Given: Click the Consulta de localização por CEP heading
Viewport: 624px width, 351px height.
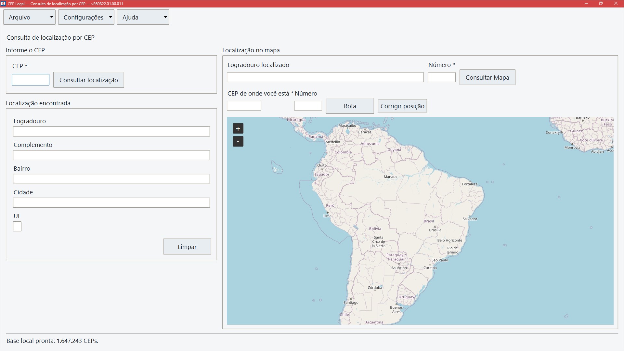Looking at the screenshot, I should (x=50, y=38).
